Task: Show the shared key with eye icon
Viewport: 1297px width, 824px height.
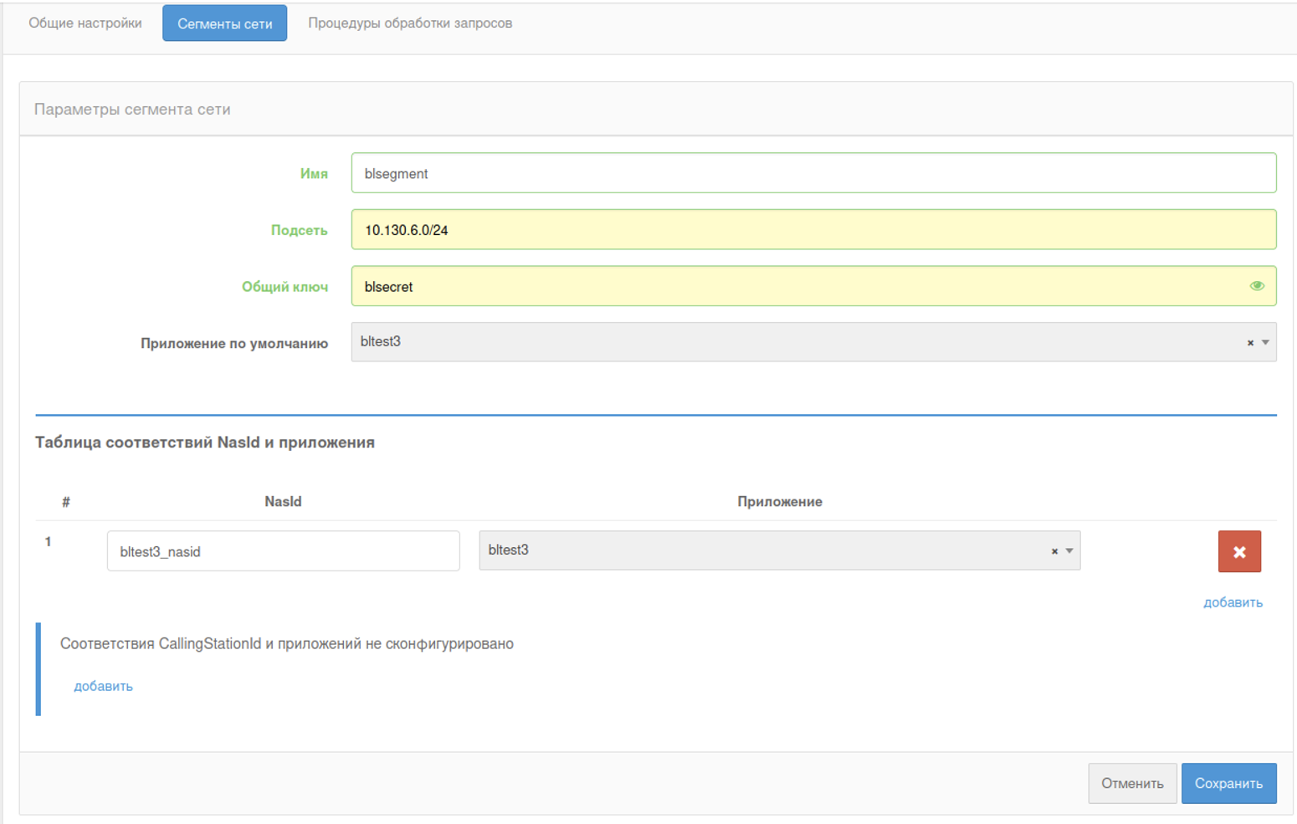Action: (x=1256, y=286)
